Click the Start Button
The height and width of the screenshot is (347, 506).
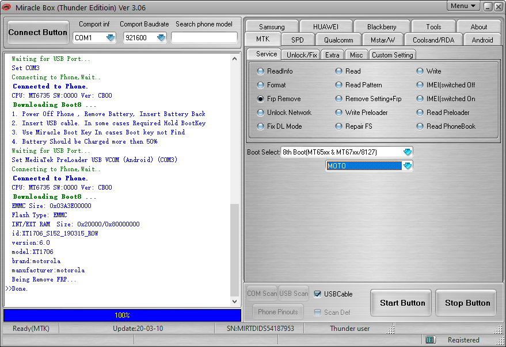(402, 303)
